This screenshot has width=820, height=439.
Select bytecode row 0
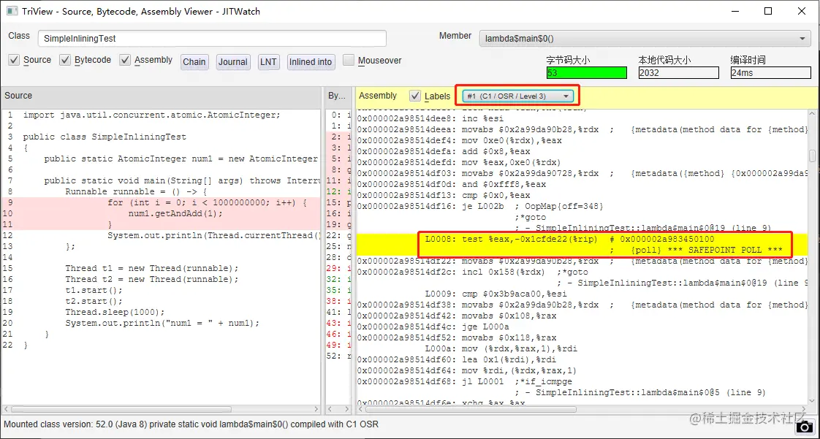coord(338,115)
